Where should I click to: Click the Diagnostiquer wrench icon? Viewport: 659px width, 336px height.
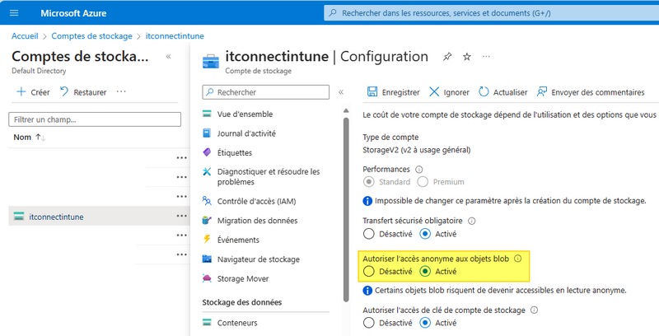[207, 171]
